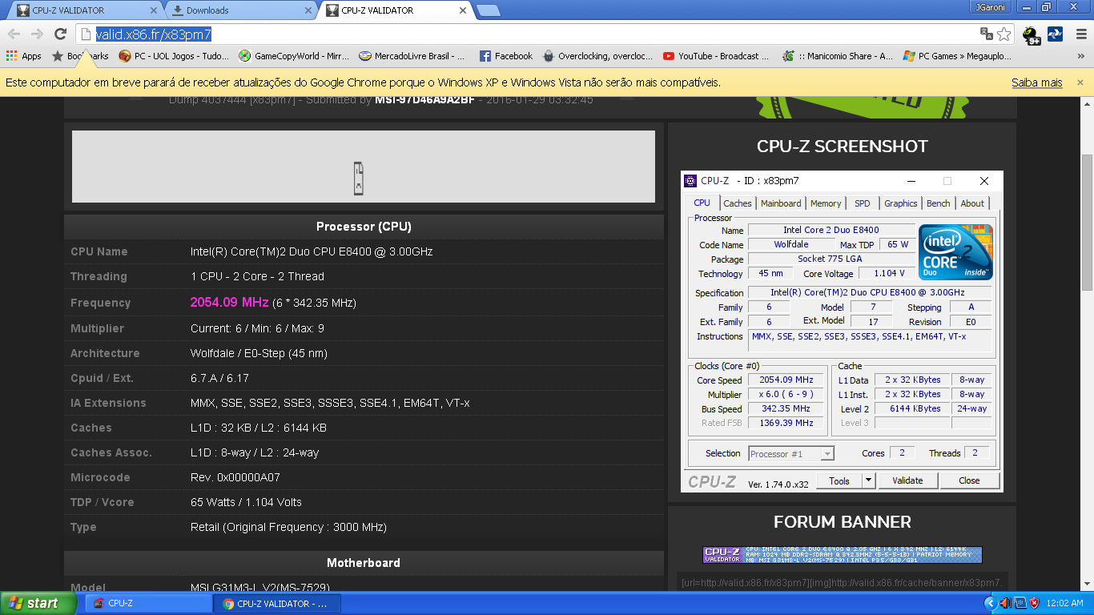Click the Motherboard section header

(364, 563)
